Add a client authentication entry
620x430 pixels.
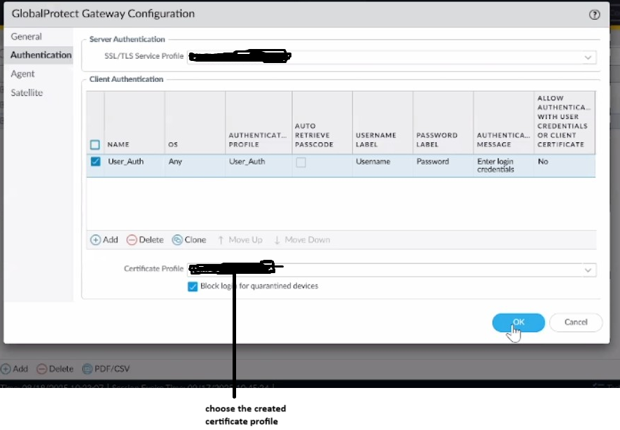pyautogui.click(x=104, y=240)
